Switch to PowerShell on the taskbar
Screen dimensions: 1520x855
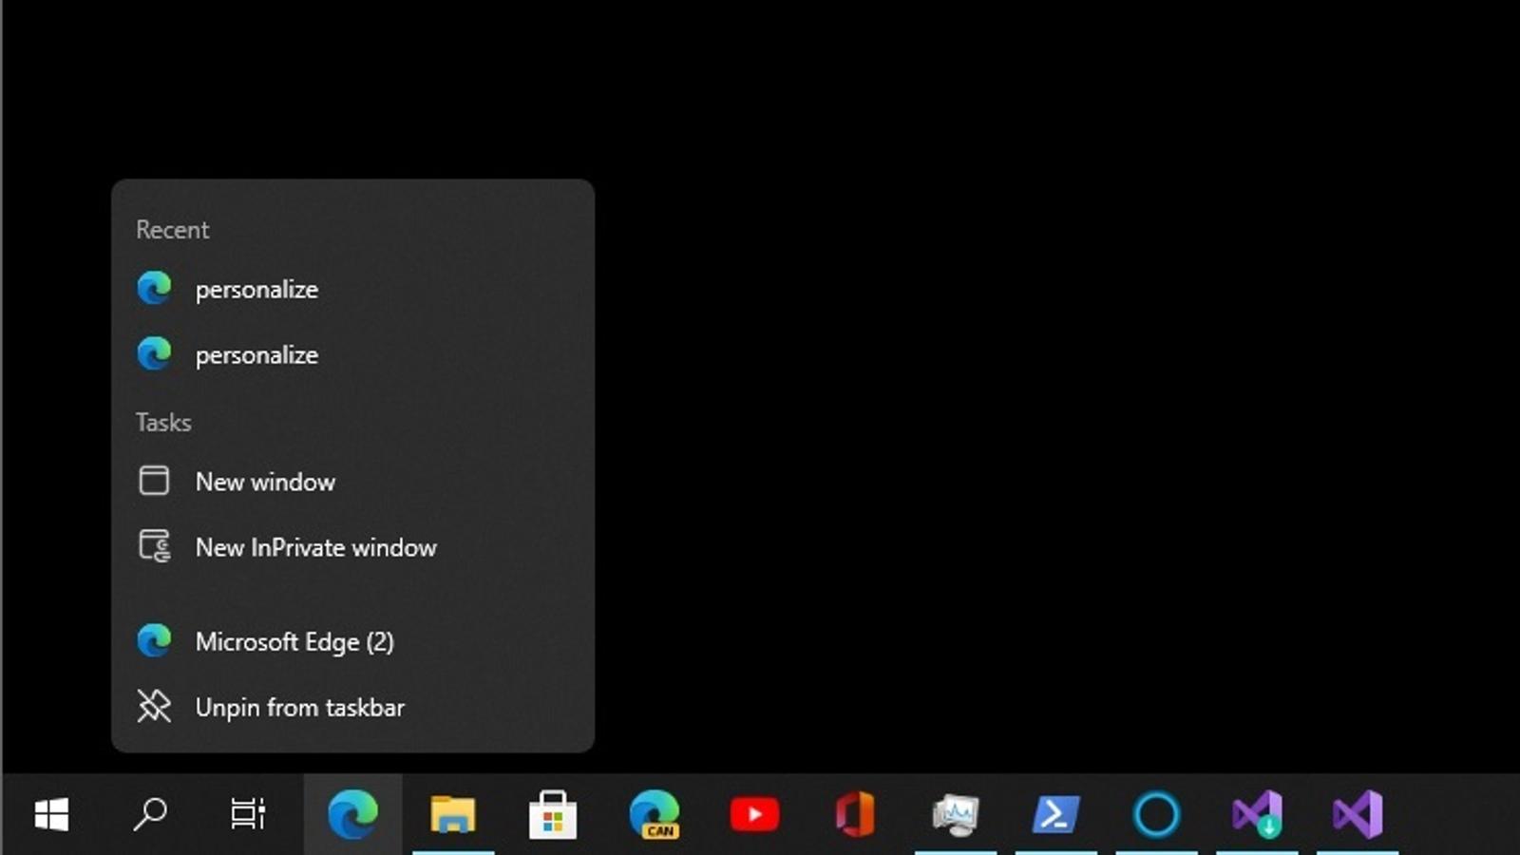coord(1055,814)
